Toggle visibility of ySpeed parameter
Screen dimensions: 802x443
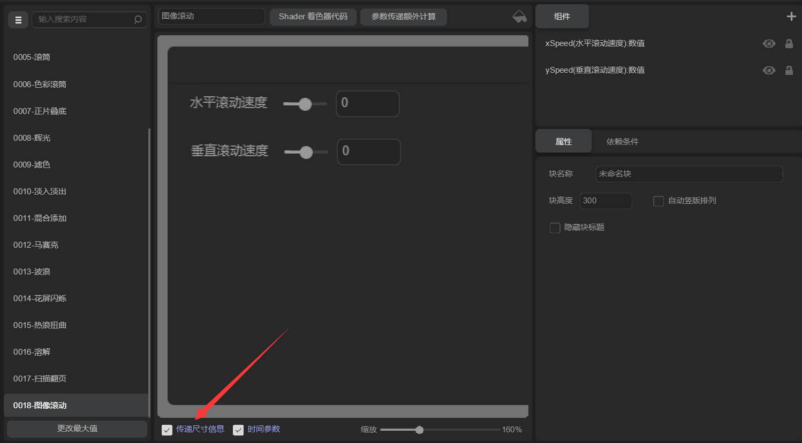tap(769, 70)
